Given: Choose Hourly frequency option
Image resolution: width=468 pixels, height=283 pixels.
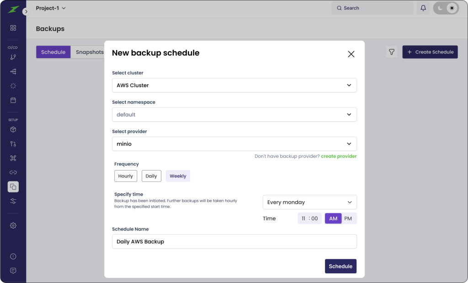Looking at the screenshot, I should [126, 176].
